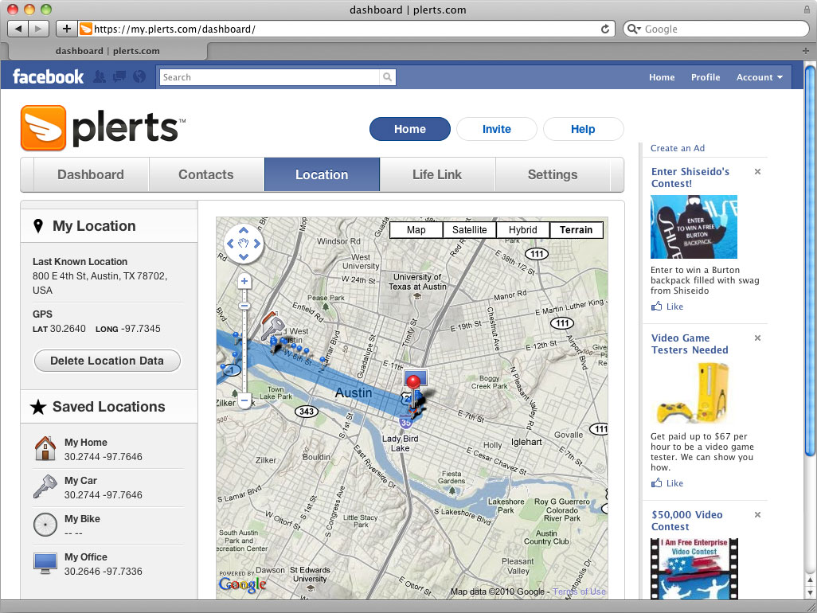Open Facebook friend requests icon
Screen dimensions: 817x613
click(99, 77)
